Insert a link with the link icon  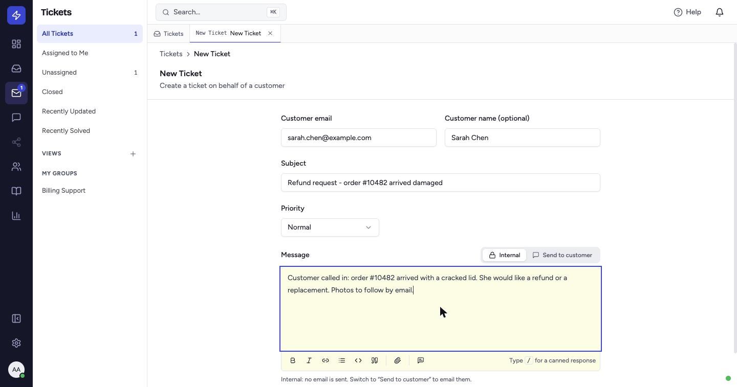[x=326, y=360]
